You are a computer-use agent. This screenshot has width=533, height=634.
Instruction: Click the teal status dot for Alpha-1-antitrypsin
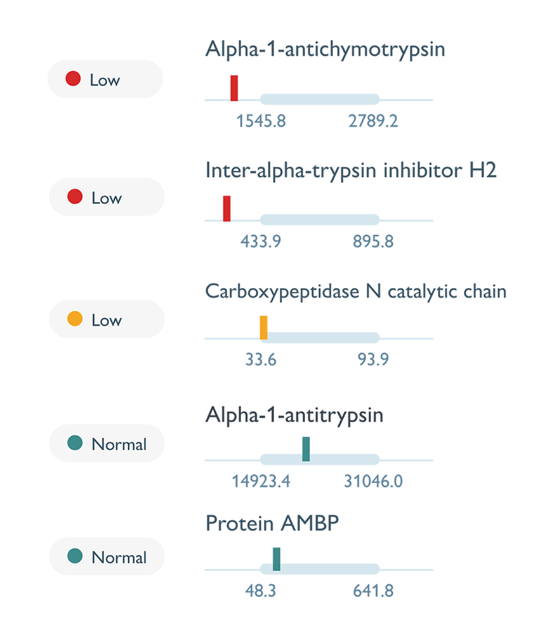click(x=75, y=444)
